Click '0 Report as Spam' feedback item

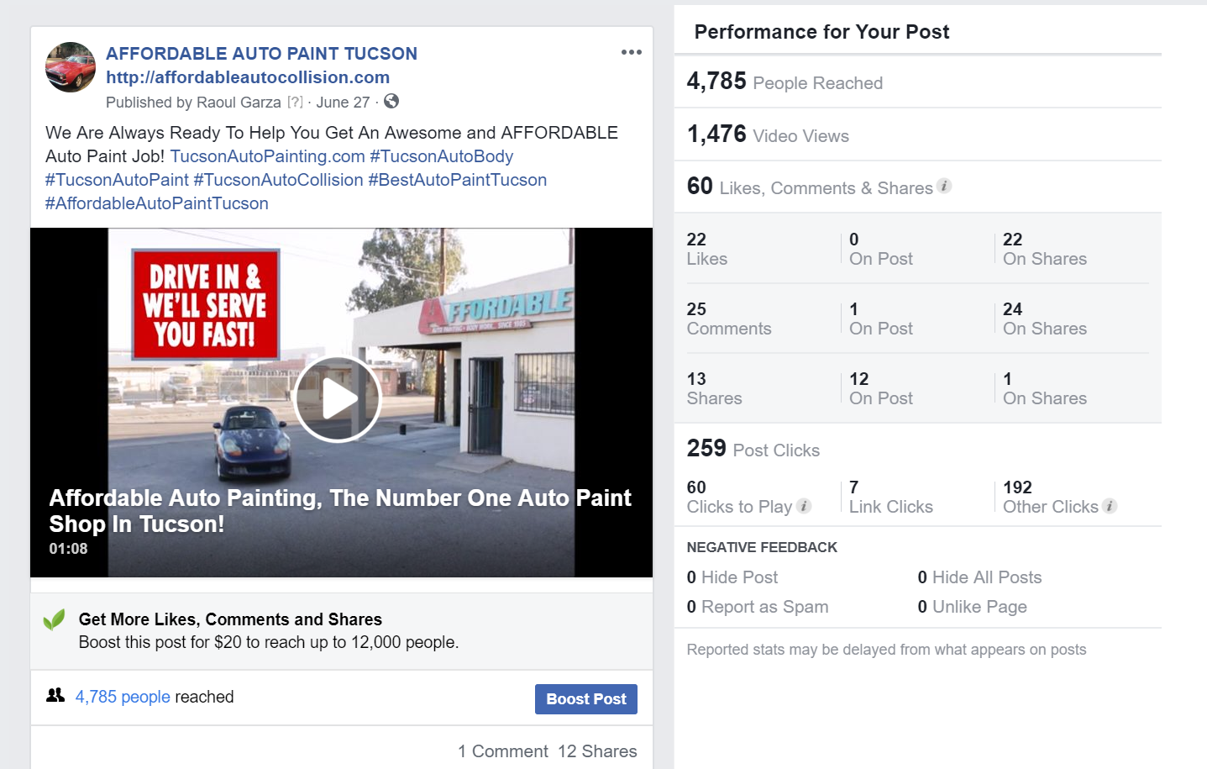point(758,607)
